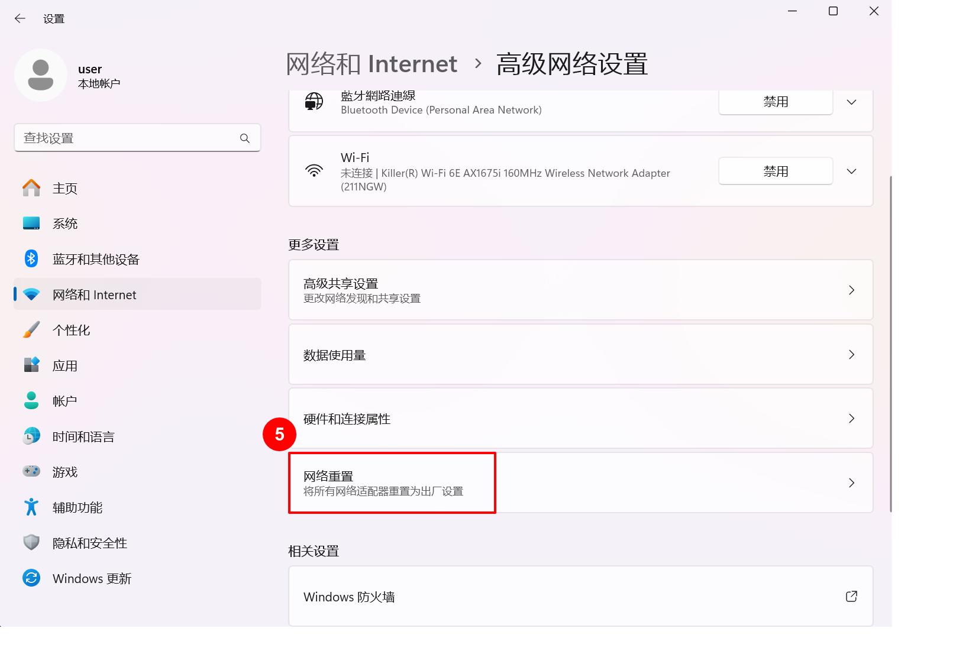Click the 隐私和安全性 shield icon
Viewport: 969px width, 667px height.
click(x=31, y=542)
